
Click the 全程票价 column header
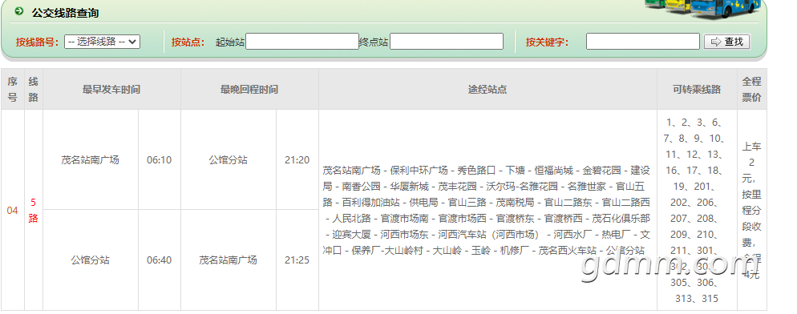[x=752, y=90]
